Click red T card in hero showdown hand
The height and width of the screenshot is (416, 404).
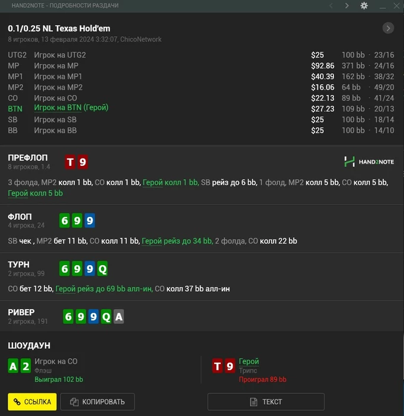(218, 366)
